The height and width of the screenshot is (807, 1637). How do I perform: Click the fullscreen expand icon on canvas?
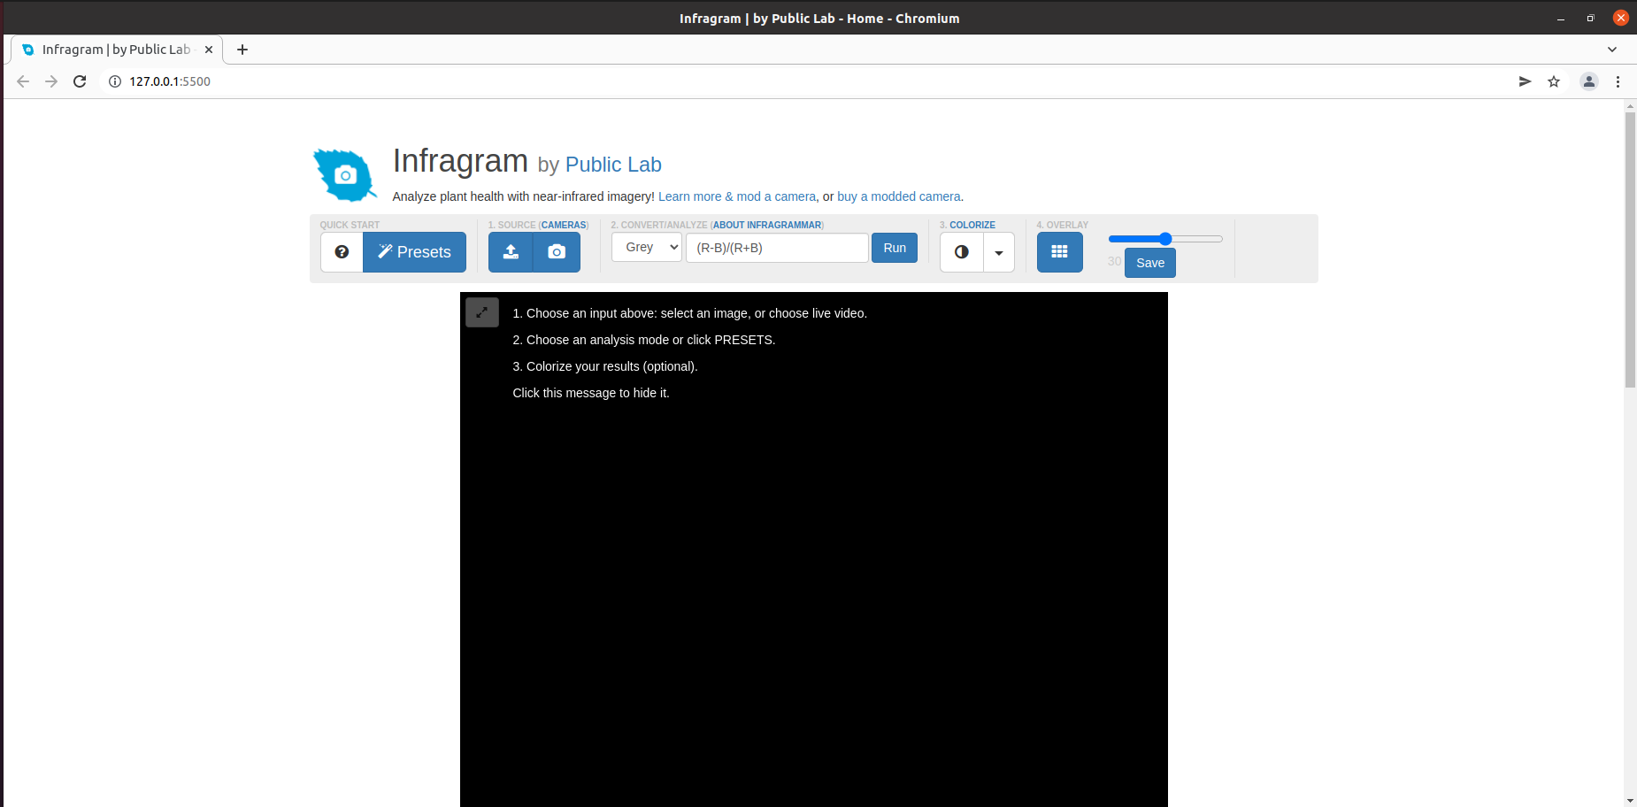(482, 312)
